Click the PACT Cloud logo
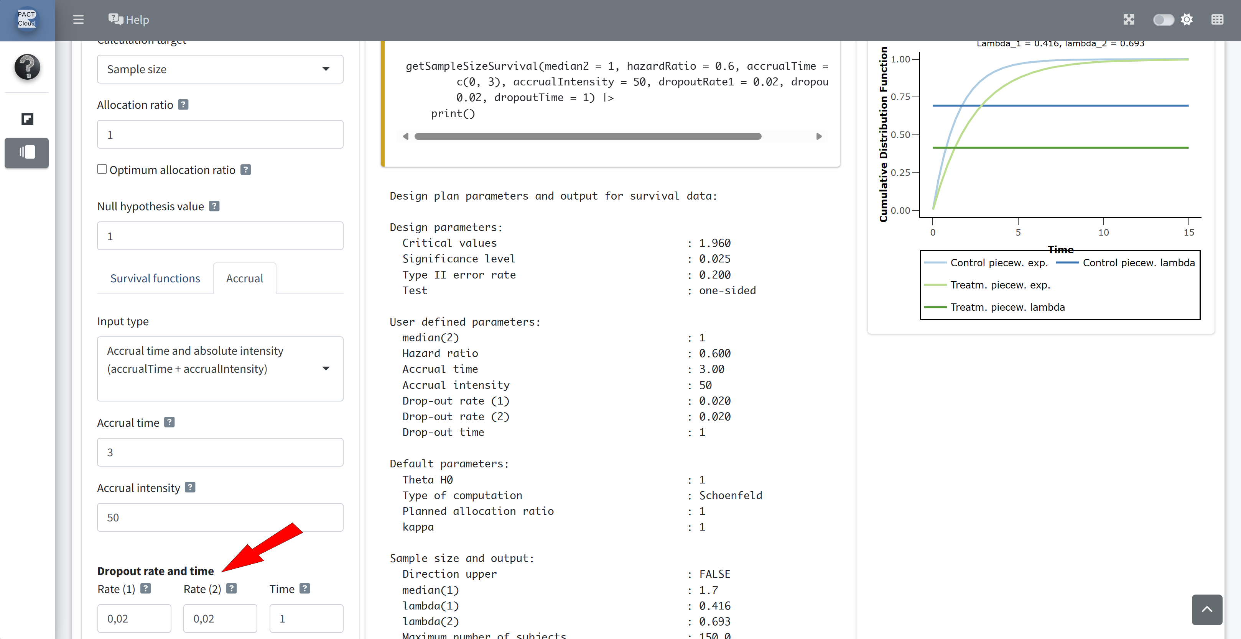This screenshot has height=639, width=1241. [x=27, y=19]
